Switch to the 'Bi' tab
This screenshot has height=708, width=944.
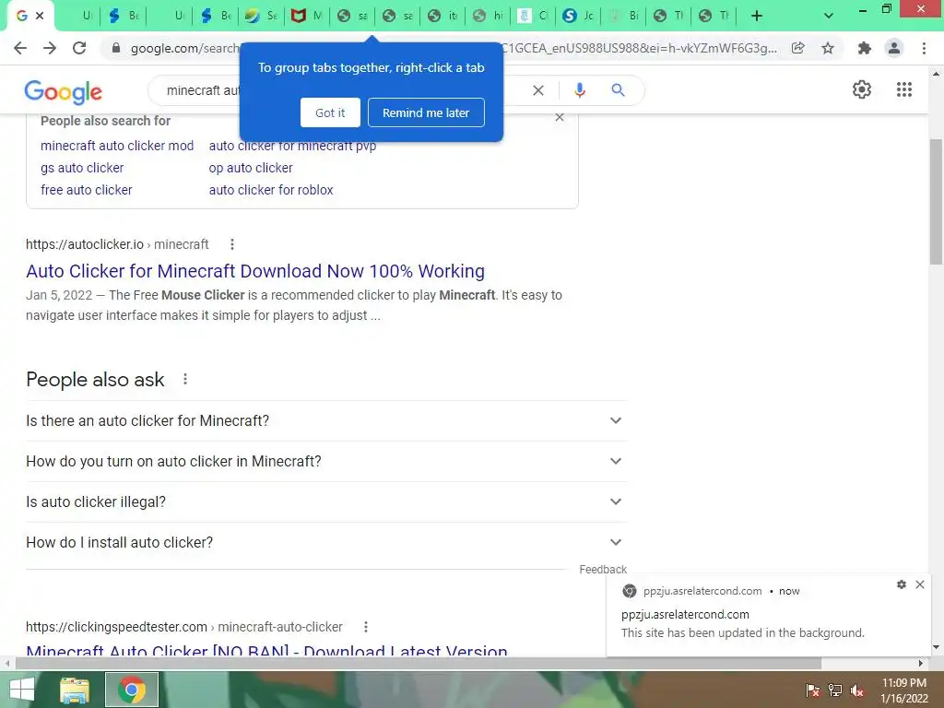623,16
